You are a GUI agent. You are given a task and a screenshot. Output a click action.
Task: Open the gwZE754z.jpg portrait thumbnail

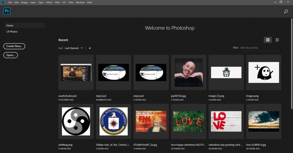tap(188, 72)
